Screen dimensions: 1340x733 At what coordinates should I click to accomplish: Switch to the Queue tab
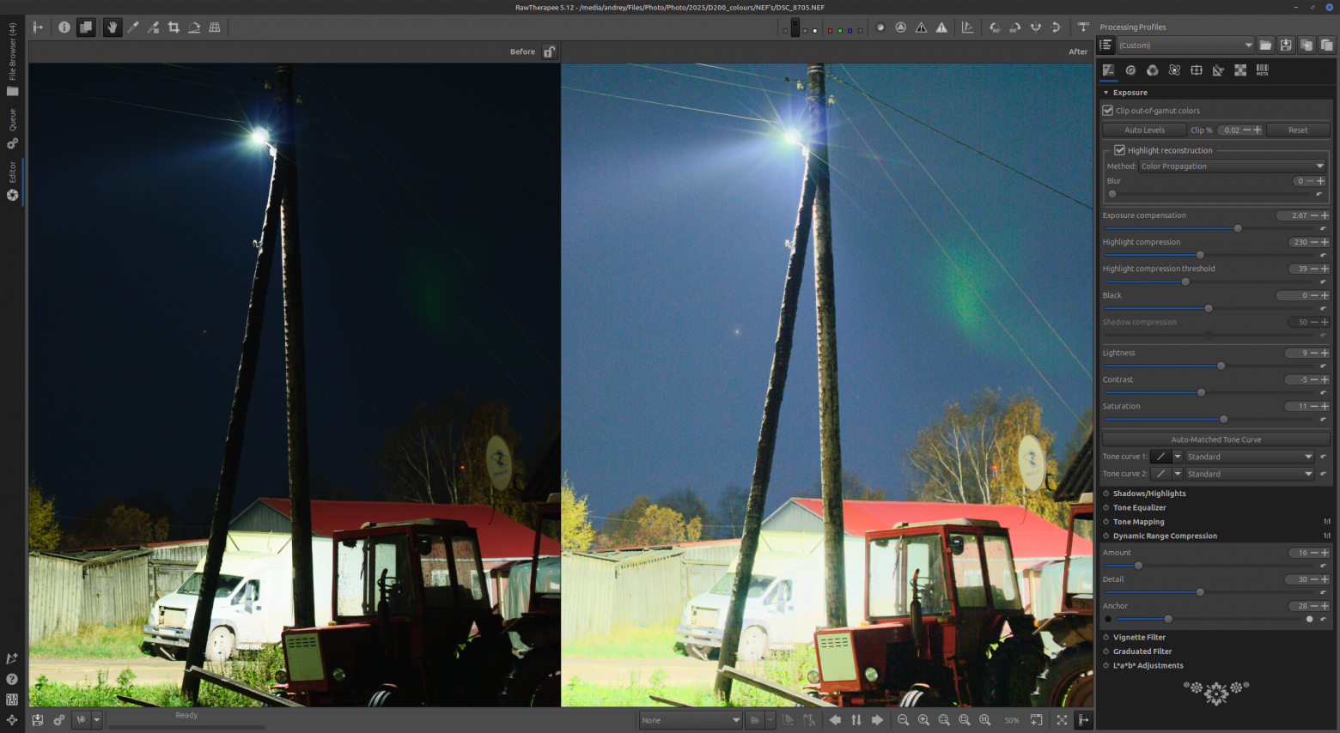tap(12, 128)
